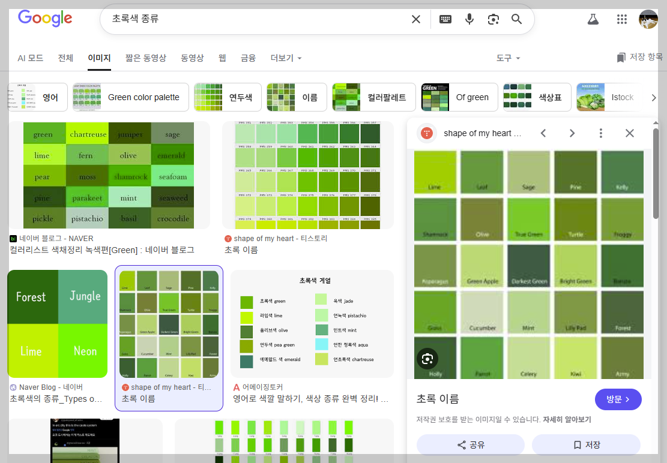
Task: Click the Save button
Action: click(586, 445)
